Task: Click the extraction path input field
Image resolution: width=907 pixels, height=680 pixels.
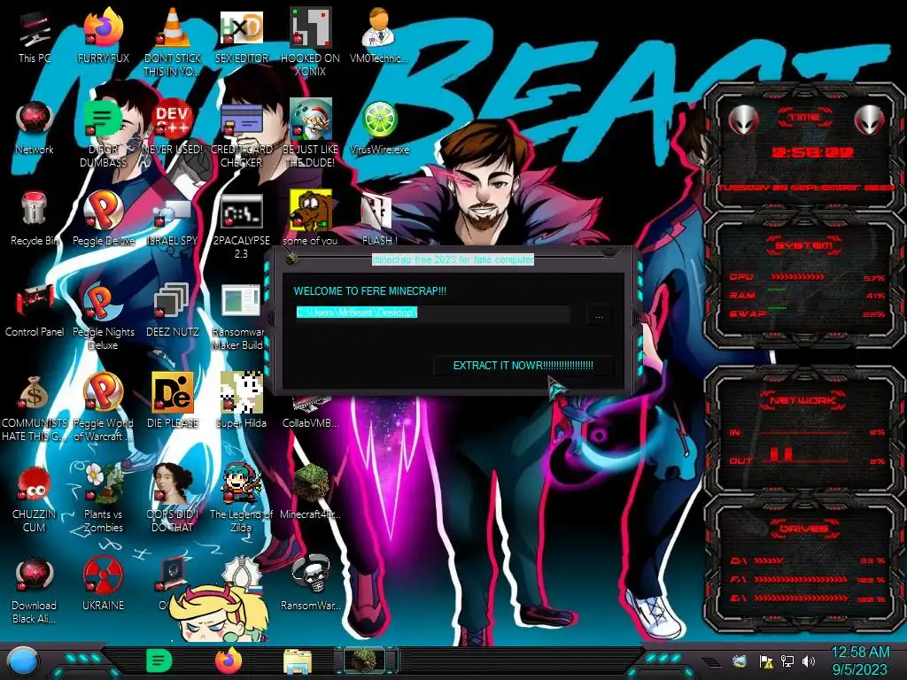Action: [432, 313]
